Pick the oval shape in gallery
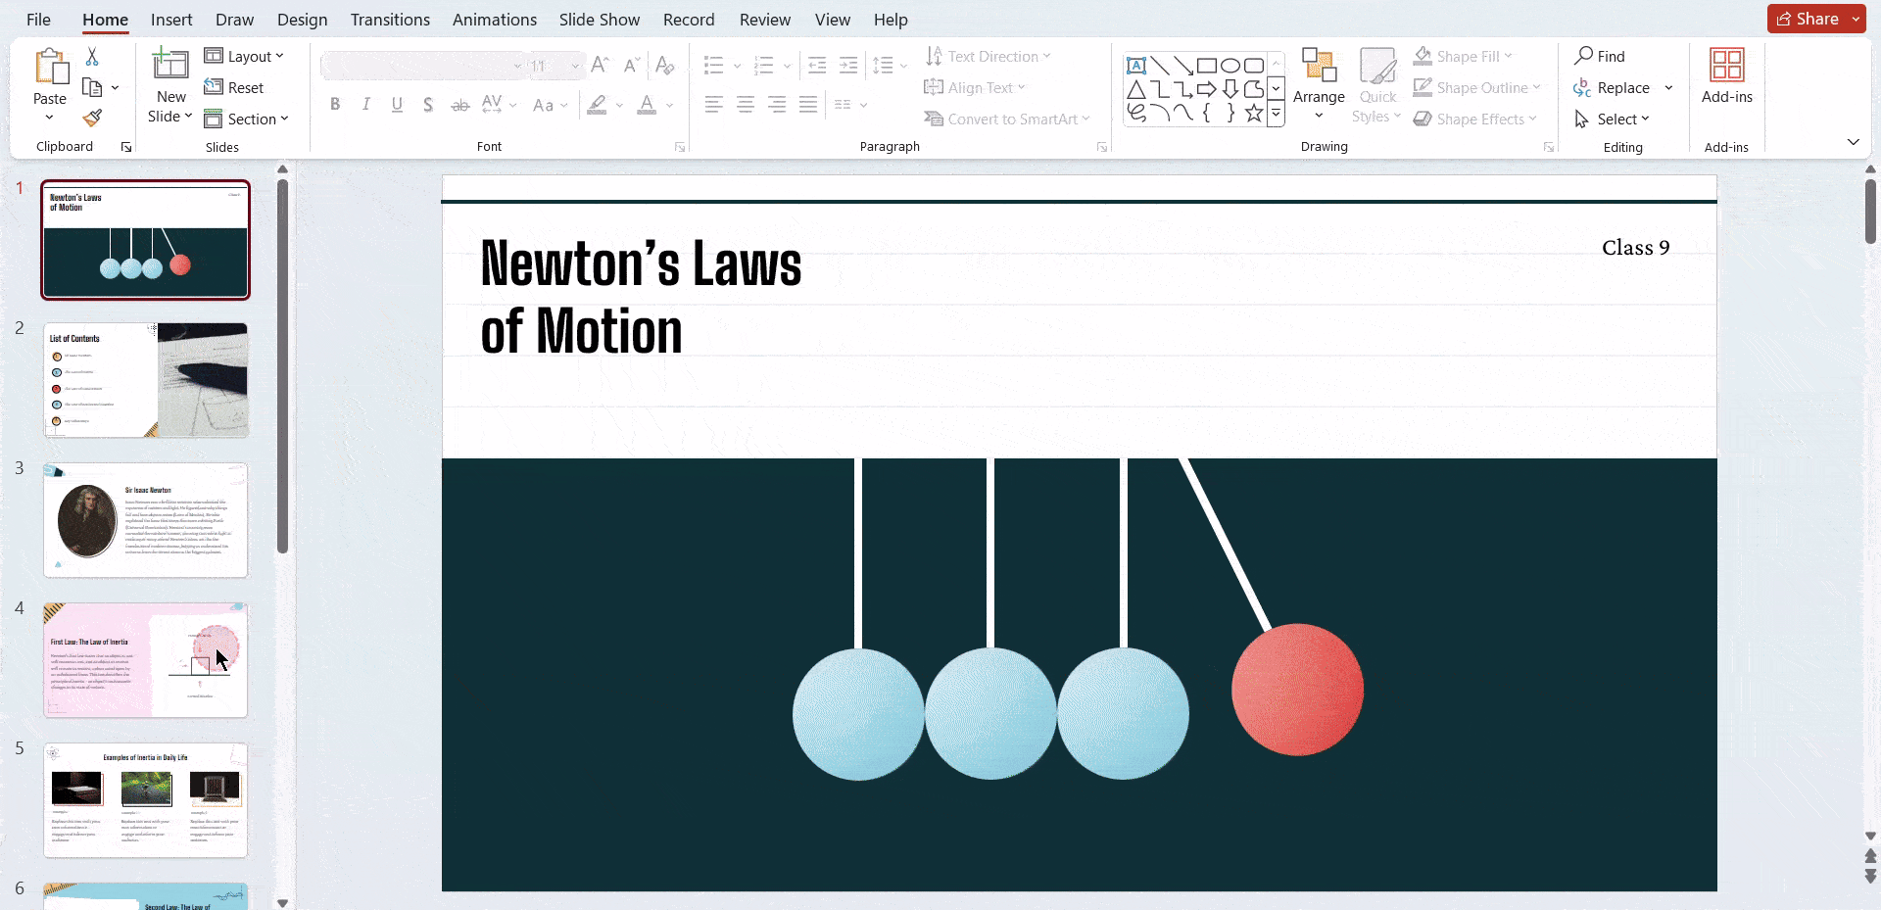The image size is (1881, 910). tap(1230, 66)
